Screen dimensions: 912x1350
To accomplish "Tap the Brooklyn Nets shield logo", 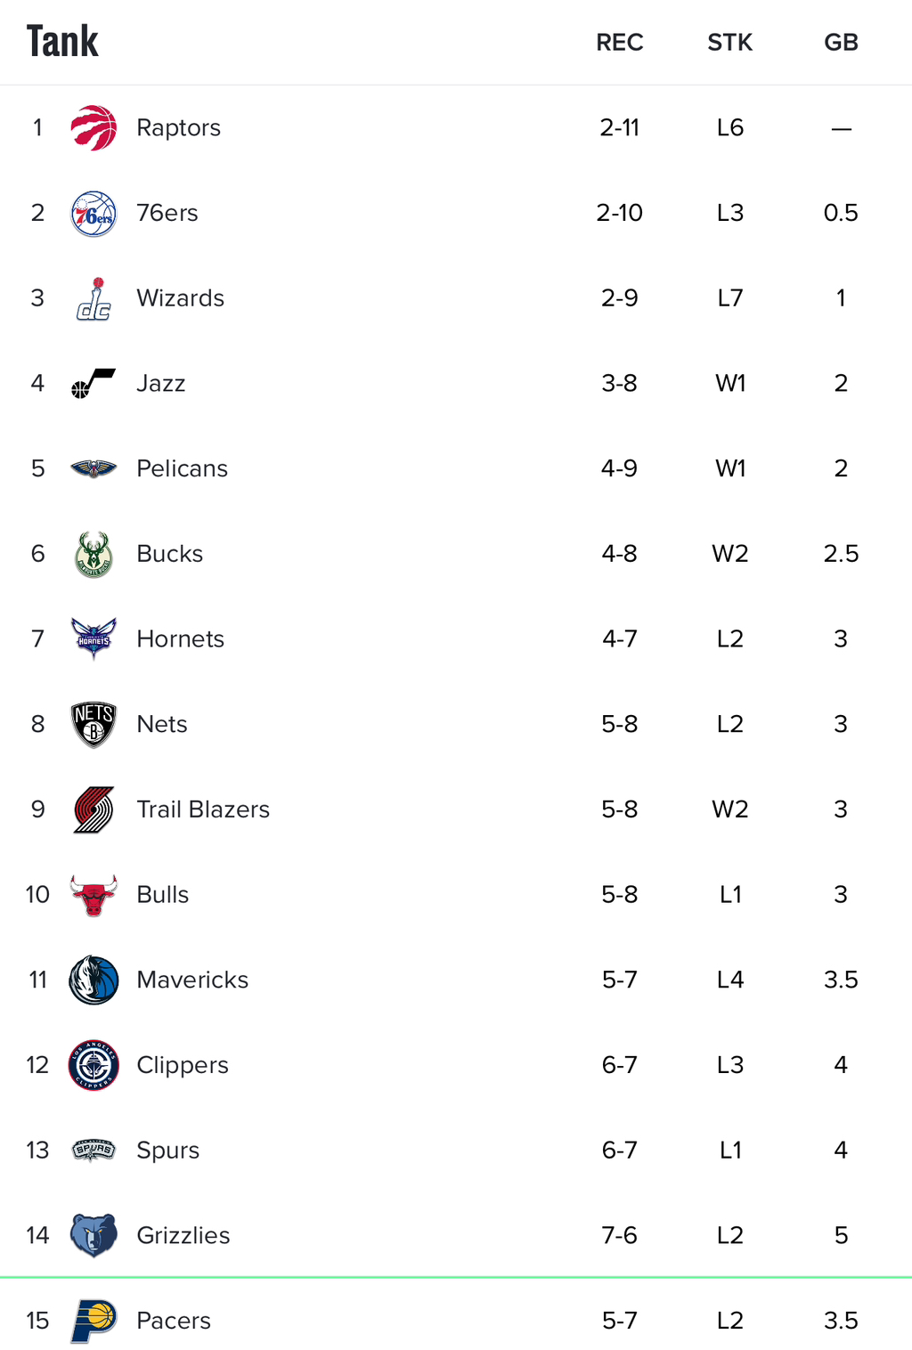I will click(94, 724).
